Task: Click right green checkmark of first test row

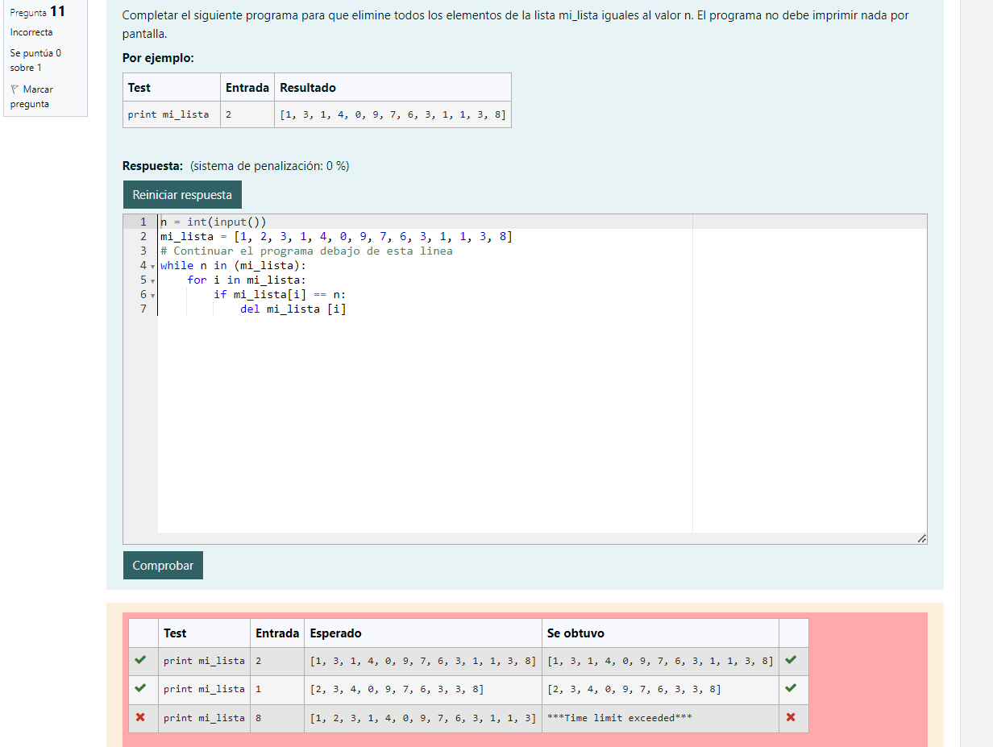Action: tap(791, 660)
